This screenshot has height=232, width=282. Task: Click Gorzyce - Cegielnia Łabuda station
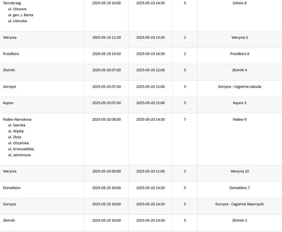(239, 86)
